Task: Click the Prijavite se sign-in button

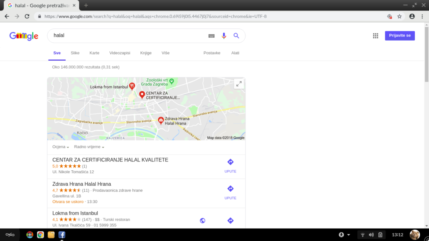Action: (400, 36)
